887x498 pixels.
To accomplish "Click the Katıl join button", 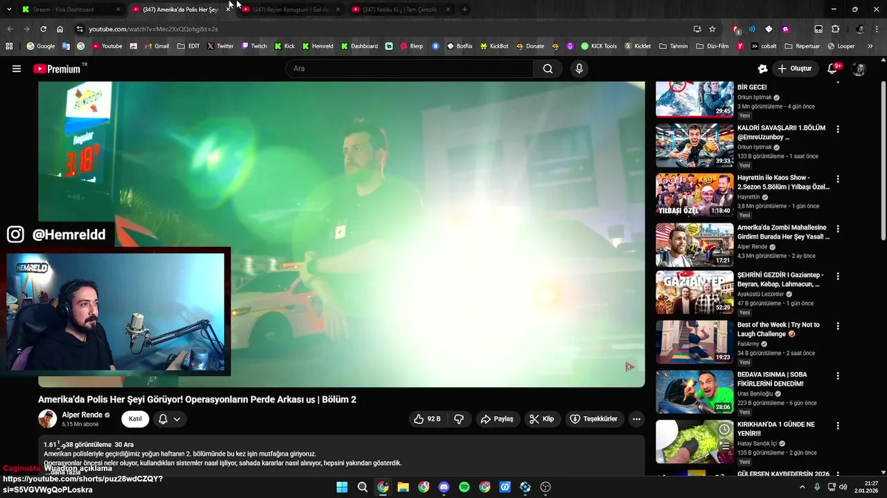I will click(x=135, y=418).
